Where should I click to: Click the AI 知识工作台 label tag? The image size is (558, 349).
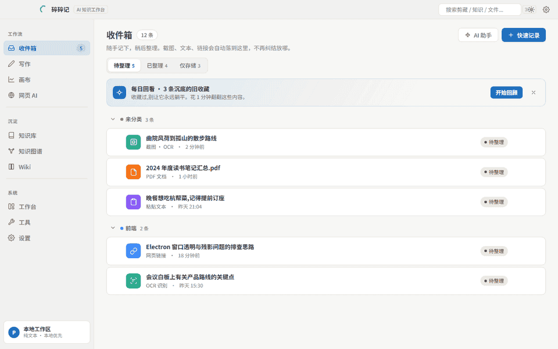[91, 10]
